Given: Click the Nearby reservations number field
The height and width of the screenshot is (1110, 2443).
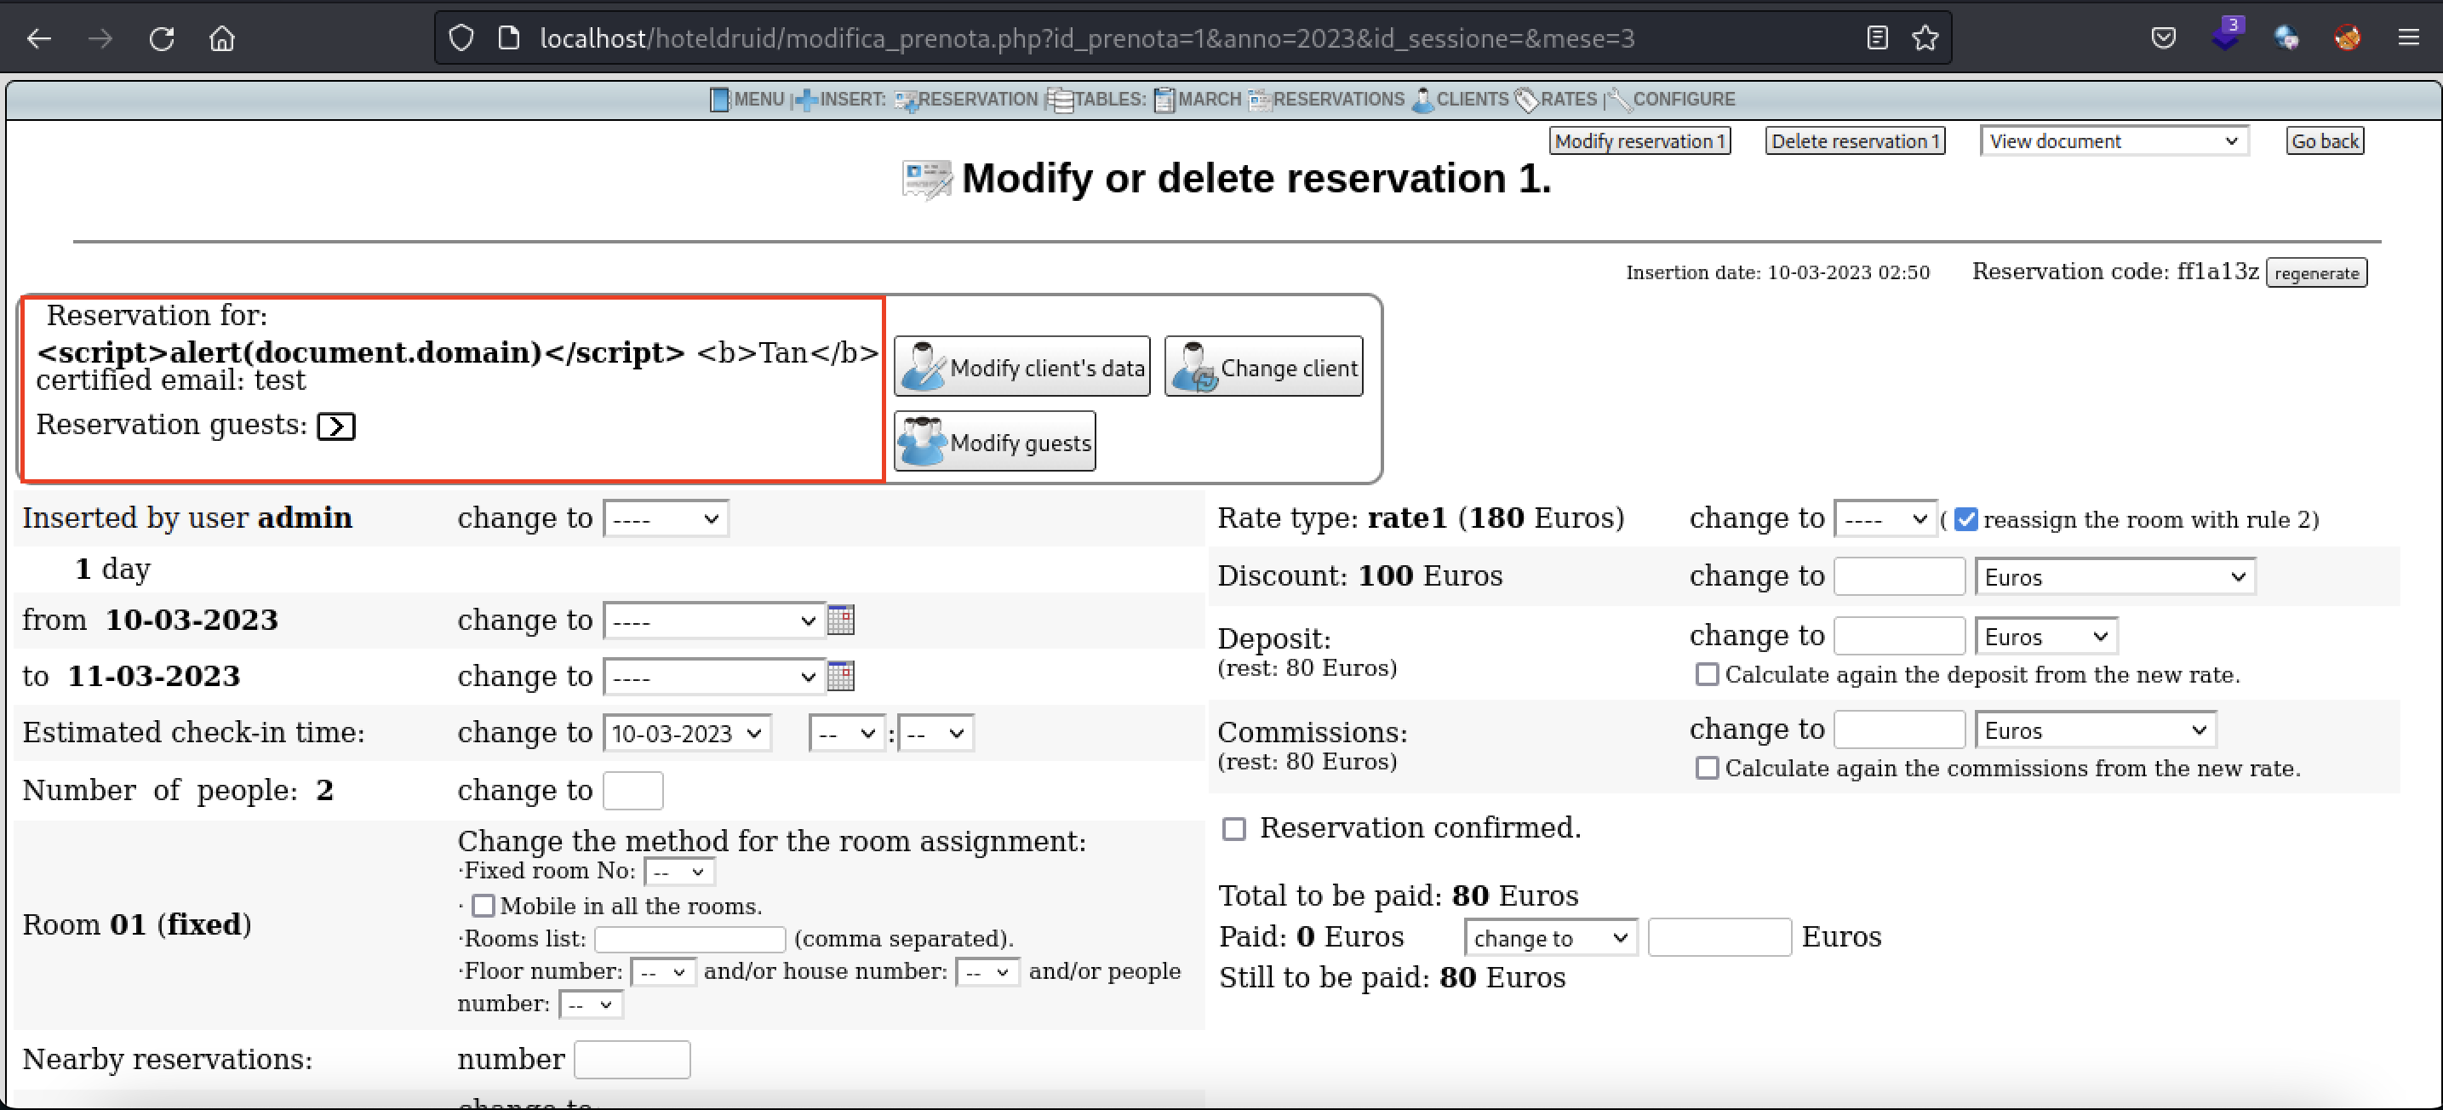Looking at the screenshot, I should tap(632, 1060).
